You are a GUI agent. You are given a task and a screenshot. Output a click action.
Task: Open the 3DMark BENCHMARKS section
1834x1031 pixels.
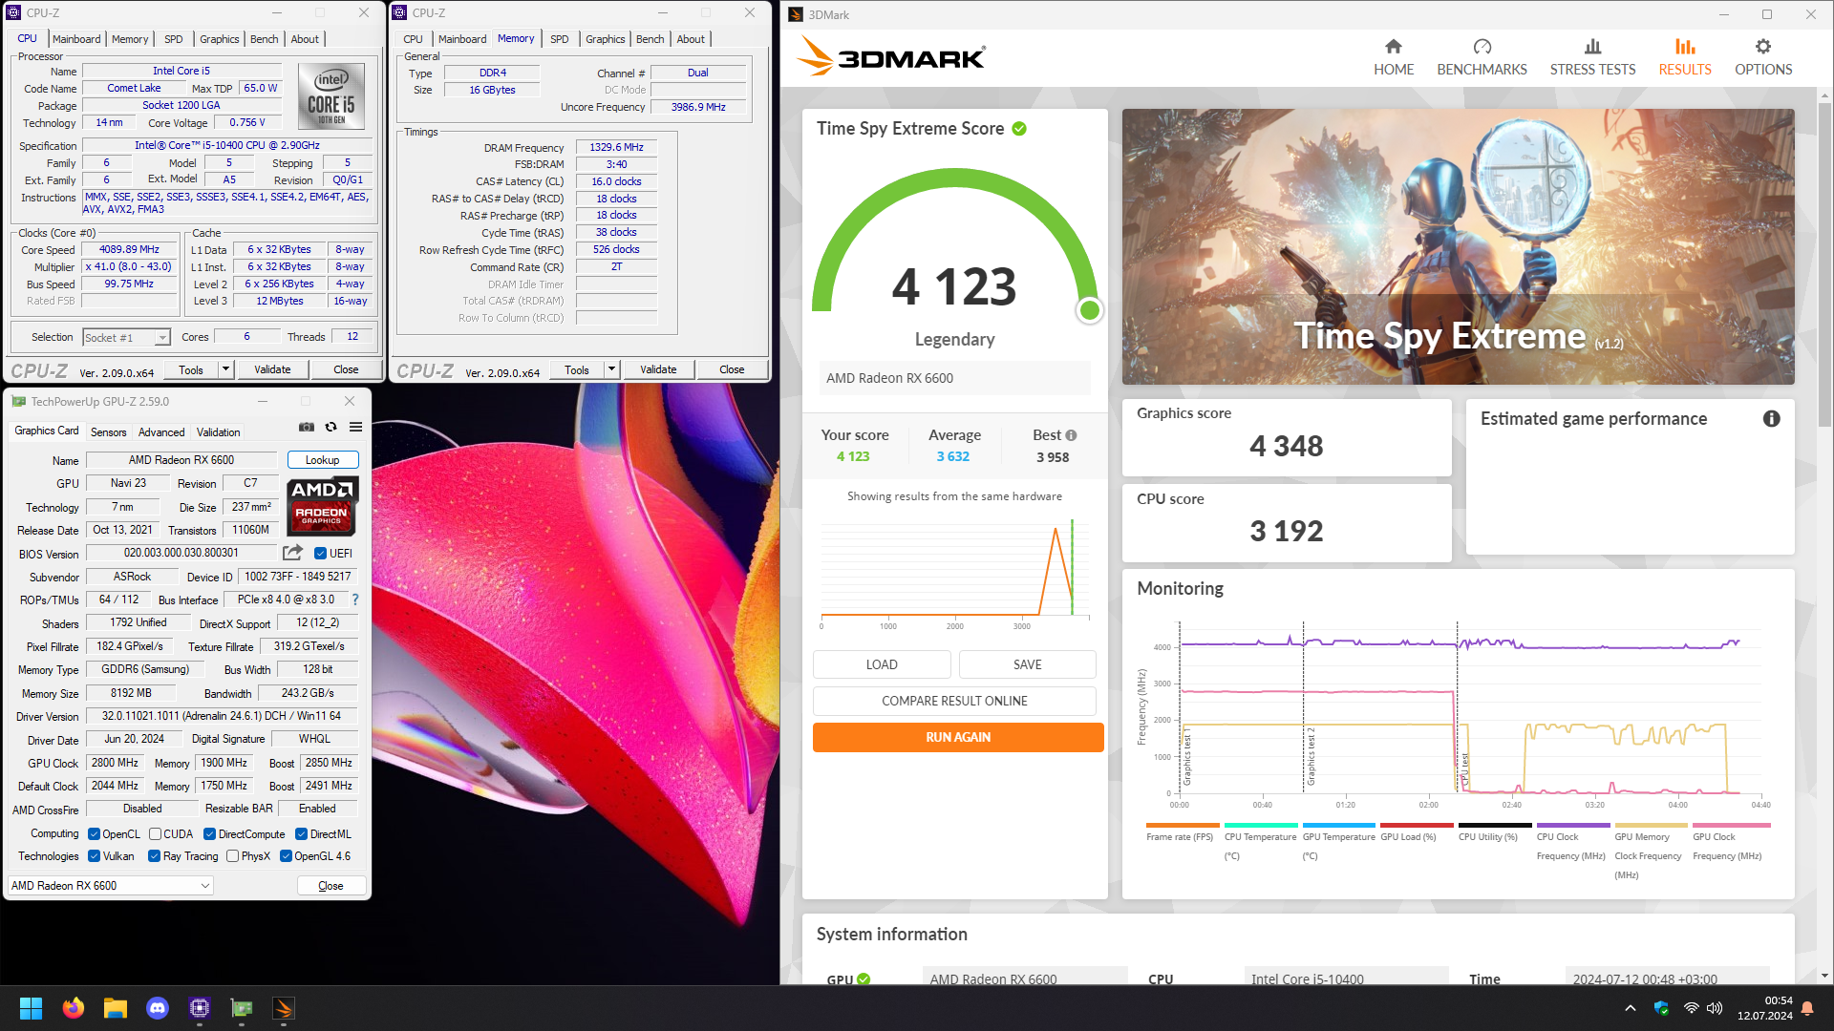tap(1482, 57)
